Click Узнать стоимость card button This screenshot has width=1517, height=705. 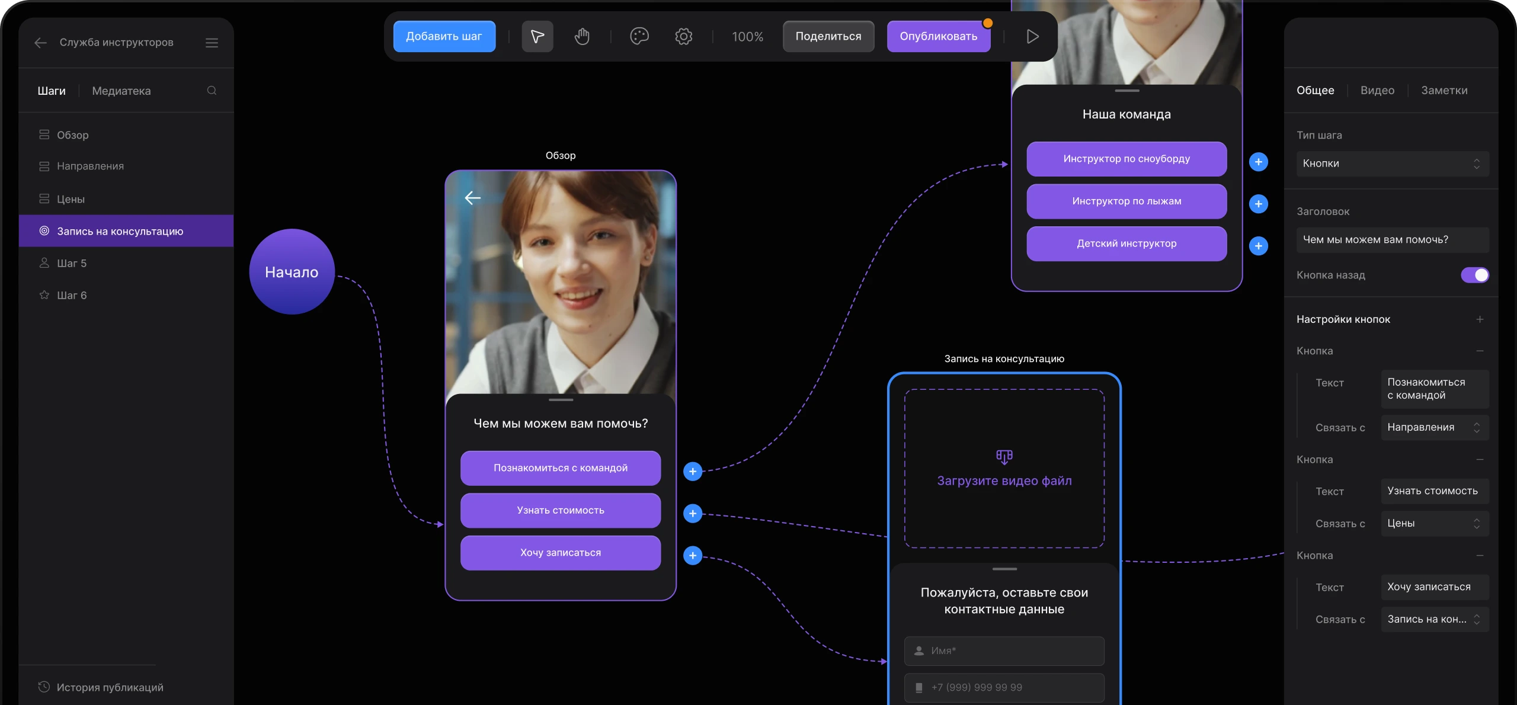pyautogui.click(x=560, y=510)
